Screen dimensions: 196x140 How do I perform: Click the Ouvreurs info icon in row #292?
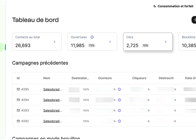119,121
